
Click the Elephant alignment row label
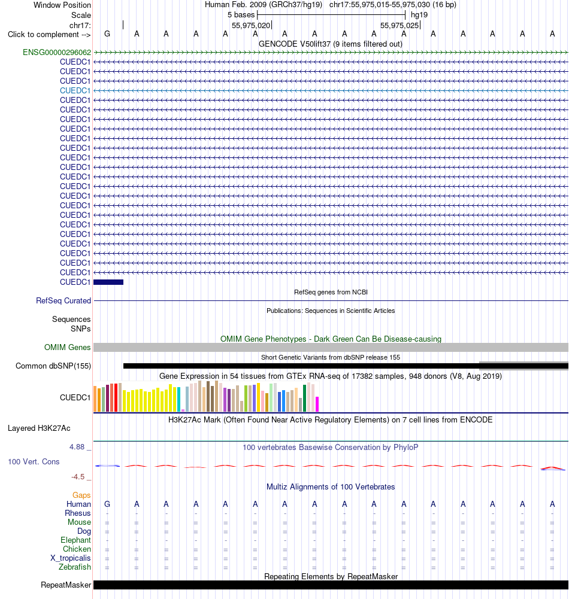75,540
